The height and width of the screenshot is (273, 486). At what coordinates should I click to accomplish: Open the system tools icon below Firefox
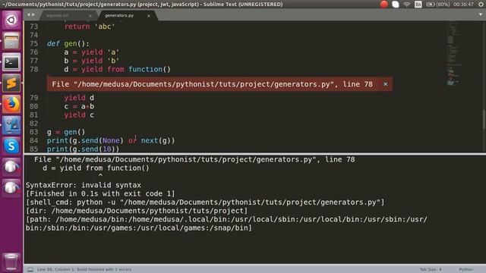11,125
